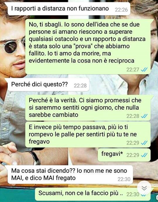Tap message starting 'Perché è la verità'
The width and height of the screenshot is (158, 202).
(88, 108)
